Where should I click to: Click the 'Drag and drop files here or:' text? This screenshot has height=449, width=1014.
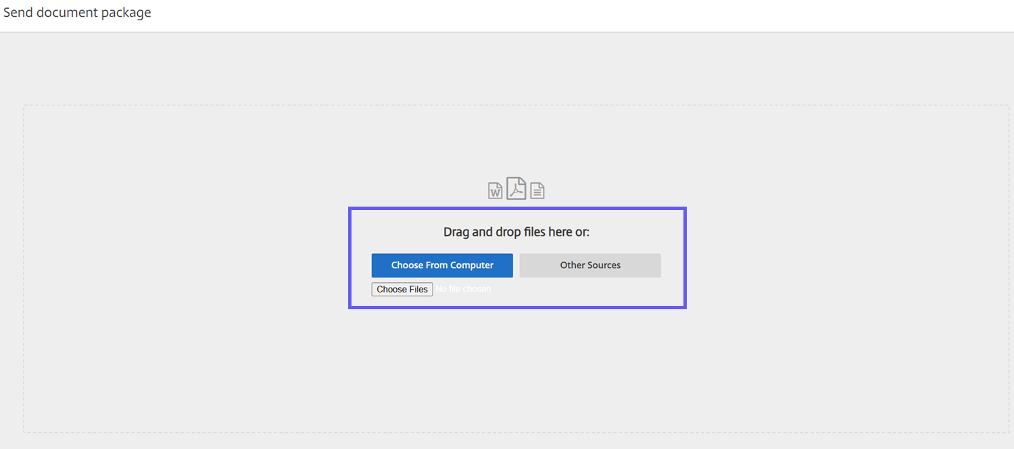(516, 232)
